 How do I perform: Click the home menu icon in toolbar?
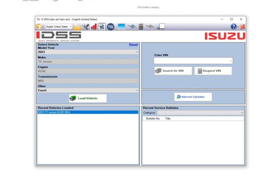(x=39, y=27)
